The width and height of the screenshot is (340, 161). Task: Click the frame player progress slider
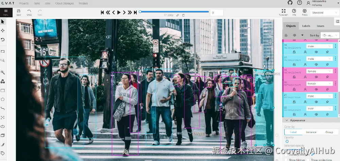(x=174, y=12)
